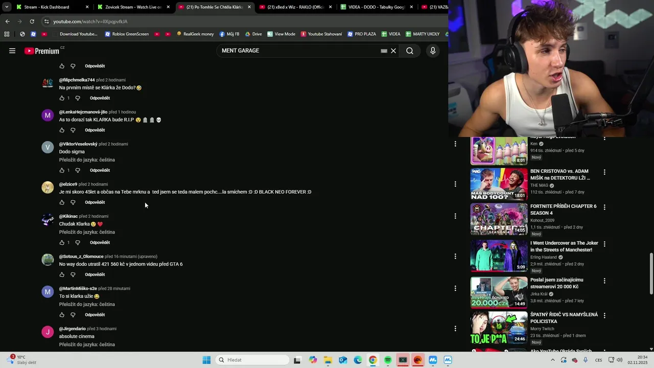
Task: Switch to VIDEA - DODO spreadsheet tab
Action: pos(376,7)
